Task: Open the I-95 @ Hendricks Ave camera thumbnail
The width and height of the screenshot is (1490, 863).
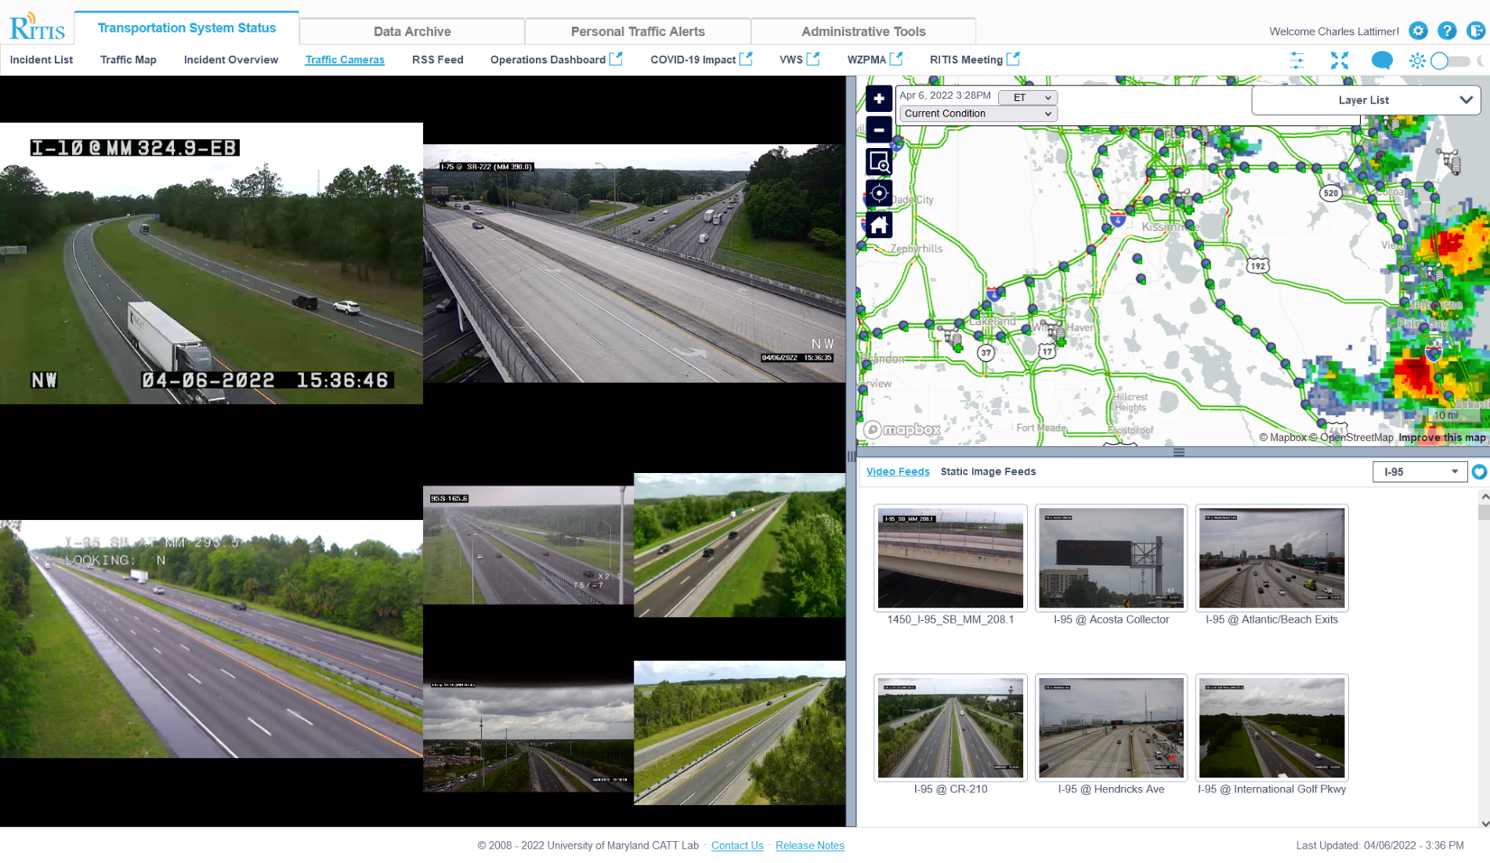Action: 1111,728
